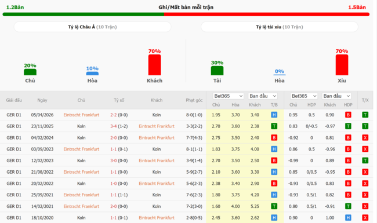Click the date 25/09/2021
Viewport: 377px width, 223px height.
[x=42, y=195]
